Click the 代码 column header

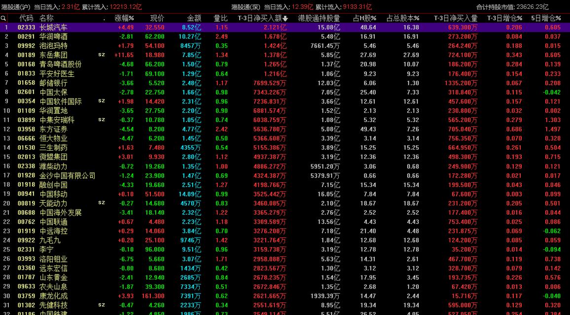(26, 18)
